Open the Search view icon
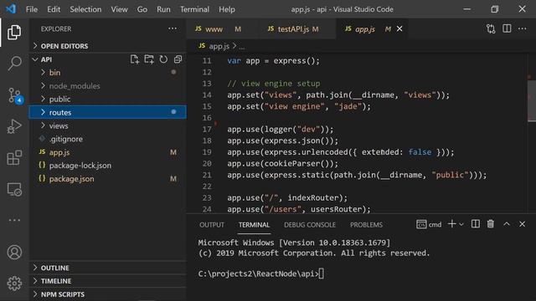The image size is (536, 301). [14, 64]
